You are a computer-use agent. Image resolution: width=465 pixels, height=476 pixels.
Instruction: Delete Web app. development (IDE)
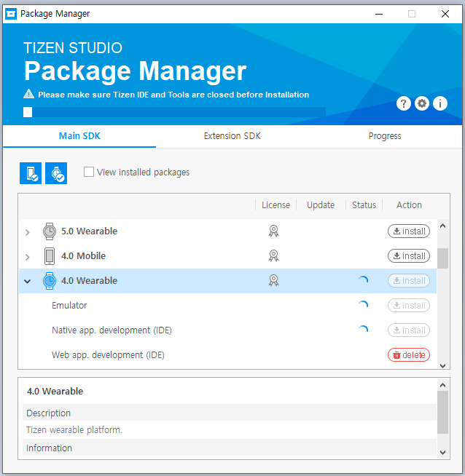[x=409, y=355]
